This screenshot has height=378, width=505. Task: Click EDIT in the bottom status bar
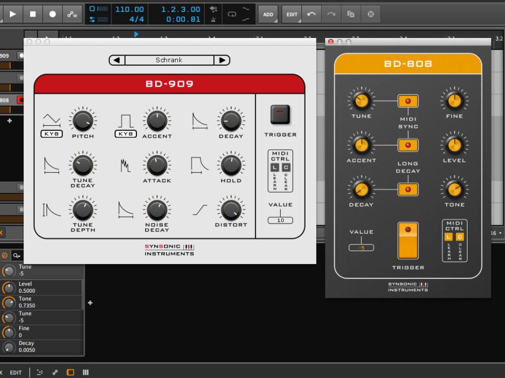click(x=16, y=372)
